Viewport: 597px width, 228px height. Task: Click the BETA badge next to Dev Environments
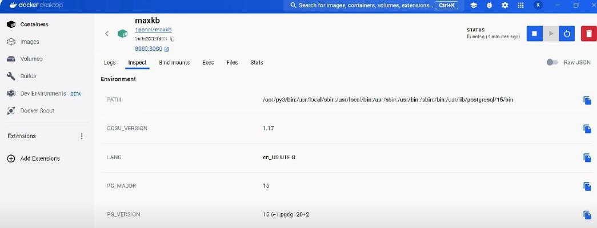click(x=76, y=94)
